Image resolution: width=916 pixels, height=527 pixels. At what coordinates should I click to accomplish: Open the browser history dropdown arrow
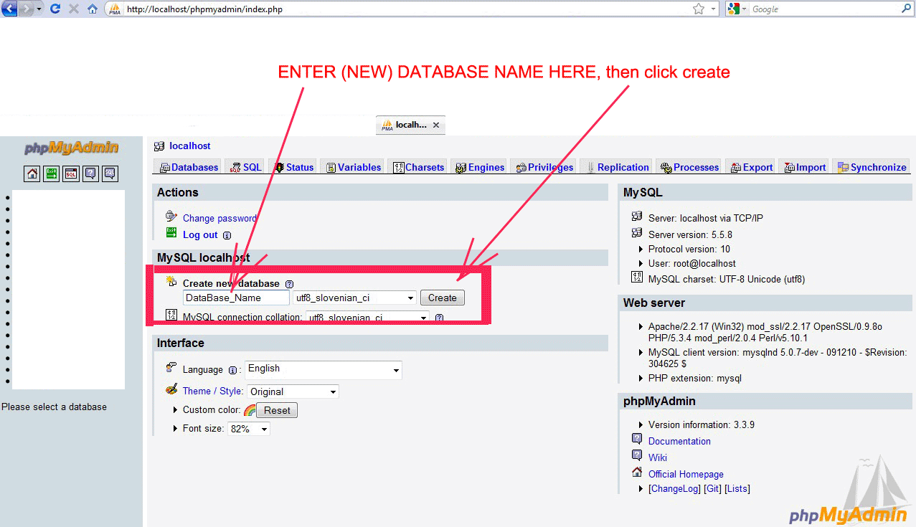click(x=39, y=9)
